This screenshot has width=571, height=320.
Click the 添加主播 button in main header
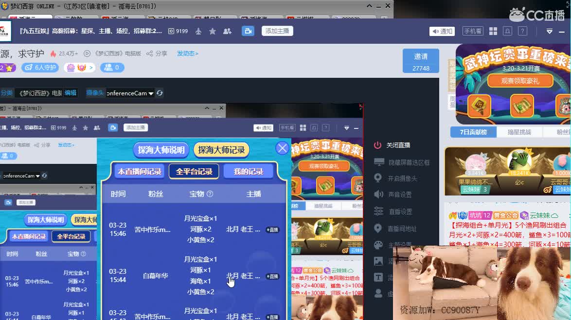[x=277, y=31]
